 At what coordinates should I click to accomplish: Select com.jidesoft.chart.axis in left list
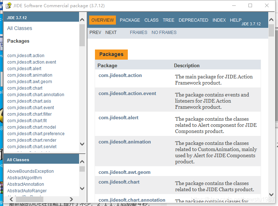point(29,101)
